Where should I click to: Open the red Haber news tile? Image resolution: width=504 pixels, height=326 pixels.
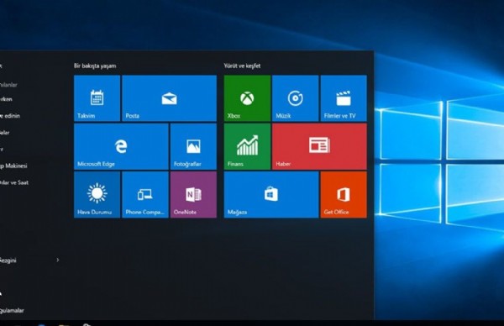click(319, 146)
